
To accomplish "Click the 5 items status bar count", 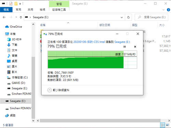I will 8,125.
